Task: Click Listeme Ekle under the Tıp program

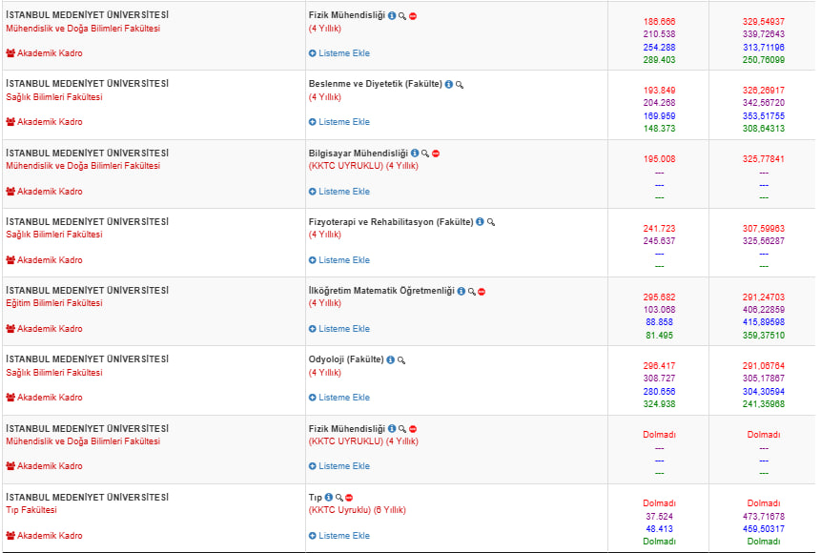Action: [x=339, y=536]
